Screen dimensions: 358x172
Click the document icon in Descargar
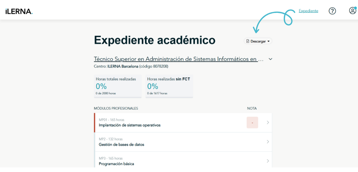click(248, 41)
